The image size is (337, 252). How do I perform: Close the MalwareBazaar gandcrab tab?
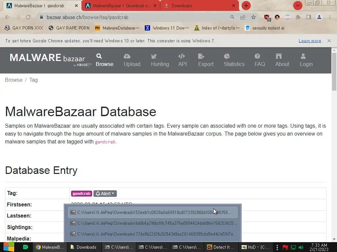click(76, 6)
